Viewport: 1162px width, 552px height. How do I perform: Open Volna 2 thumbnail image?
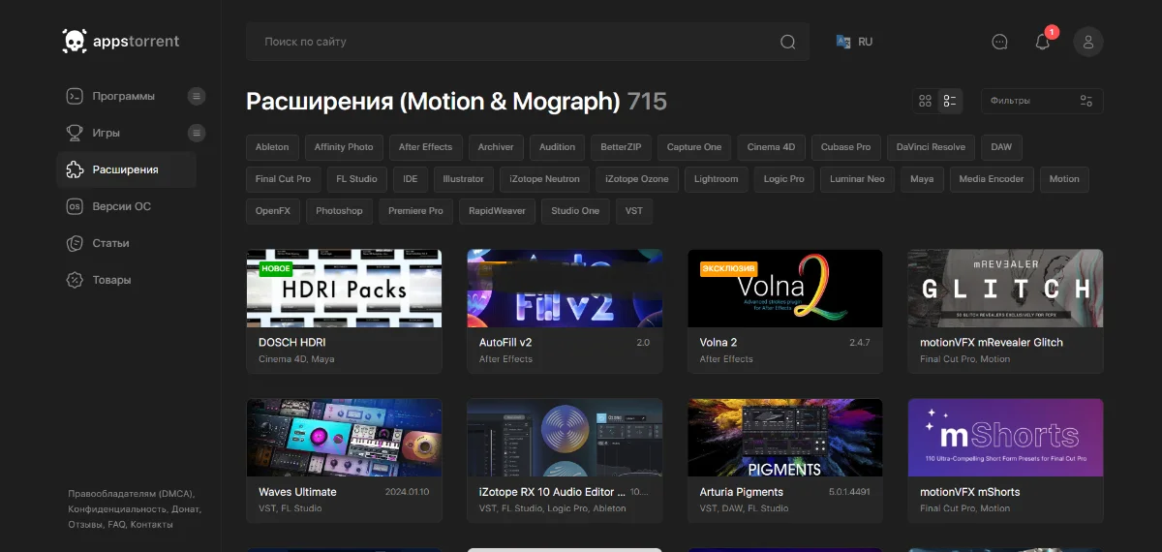pyautogui.click(x=785, y=289)
